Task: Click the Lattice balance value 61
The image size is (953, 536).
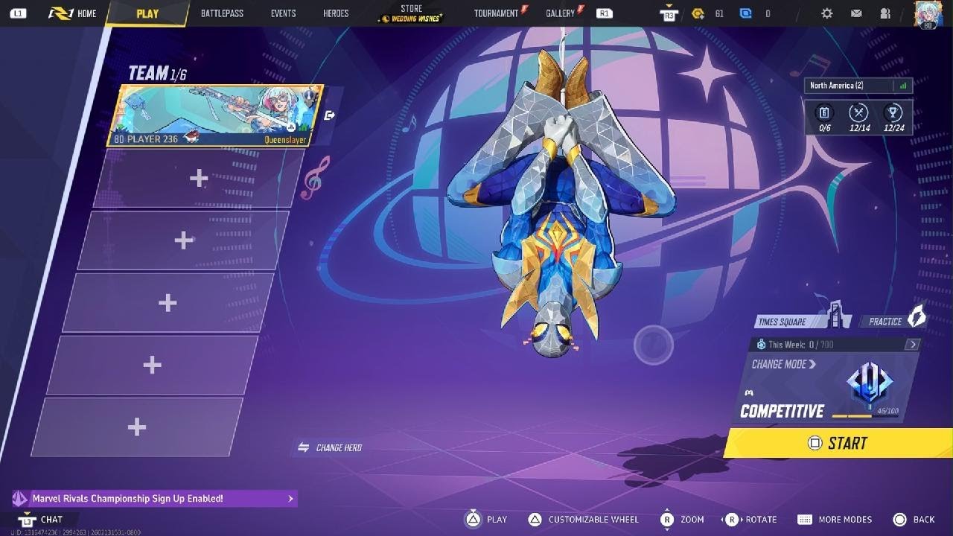Action: tap(718, 13)
